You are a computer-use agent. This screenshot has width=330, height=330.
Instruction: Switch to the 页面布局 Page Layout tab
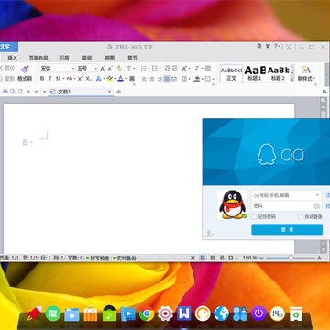(38, 58)
